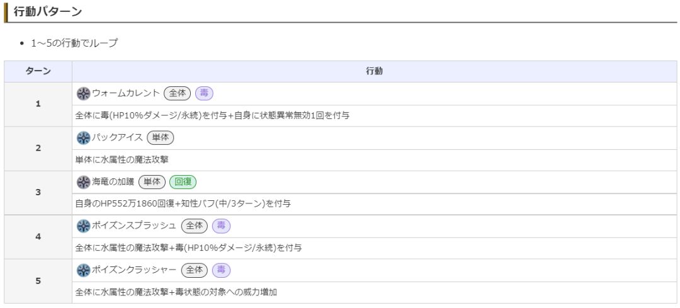Click the 単体 tag beside 海竜の加護
680x308 pixels.
pyautogui.click(x=151, y=182)
